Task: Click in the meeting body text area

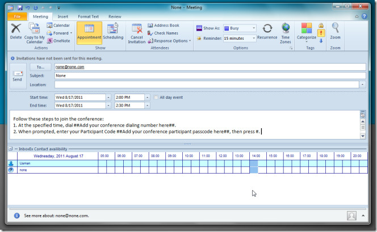Action: (185, 125)
